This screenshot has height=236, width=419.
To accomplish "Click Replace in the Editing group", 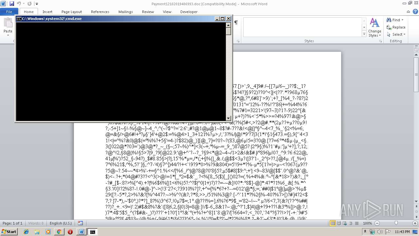I will (396, 27).
